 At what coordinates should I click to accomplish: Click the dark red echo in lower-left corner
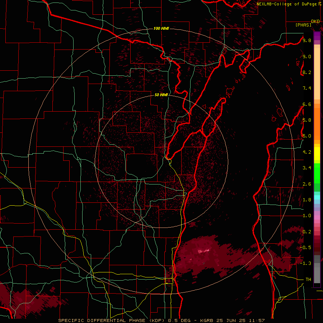click(29, 301)
